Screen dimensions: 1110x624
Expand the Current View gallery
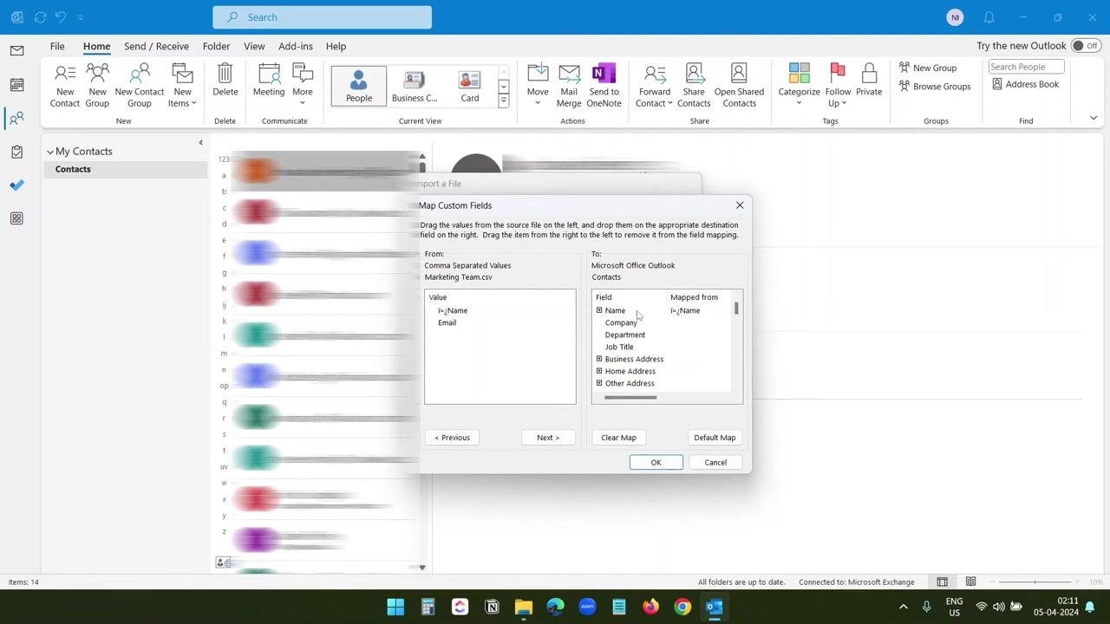503,101
